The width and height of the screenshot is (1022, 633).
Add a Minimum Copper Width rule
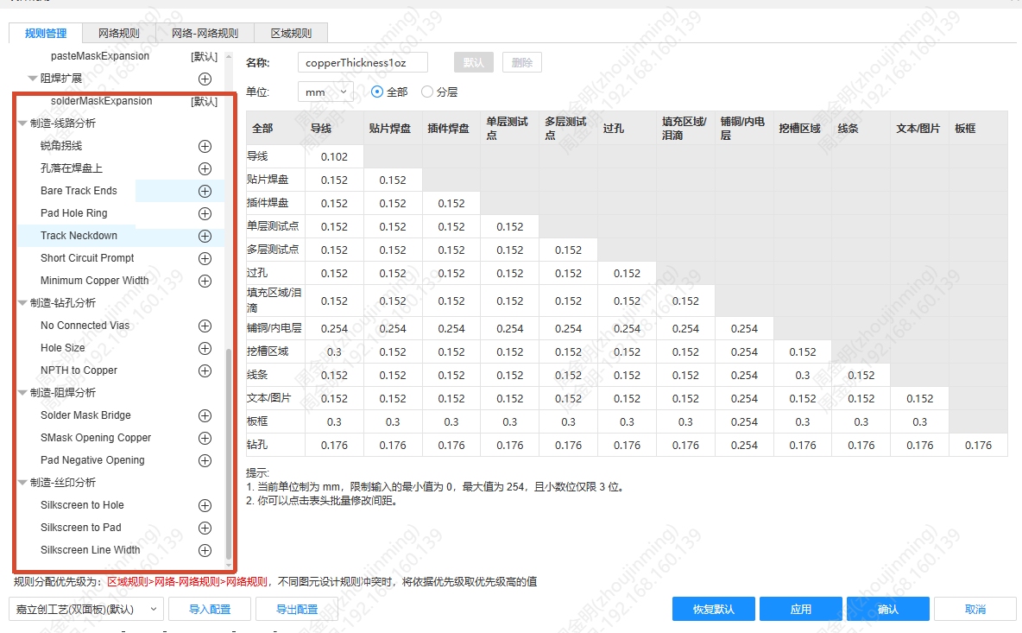(x=205, y=281)
